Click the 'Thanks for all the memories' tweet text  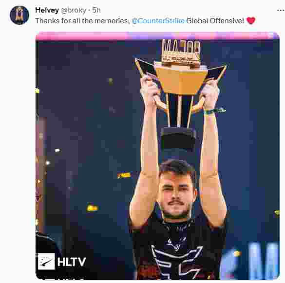82,21
